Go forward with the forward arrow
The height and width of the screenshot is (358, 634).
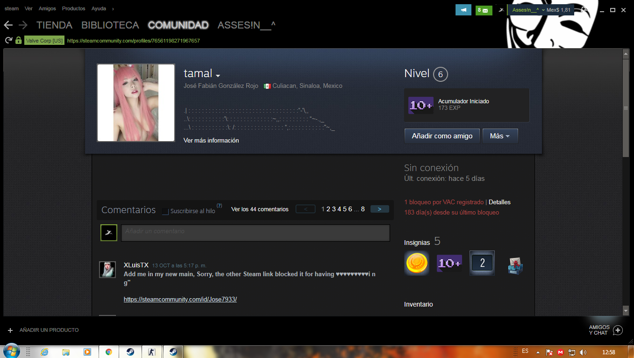[x=23, y=25]
